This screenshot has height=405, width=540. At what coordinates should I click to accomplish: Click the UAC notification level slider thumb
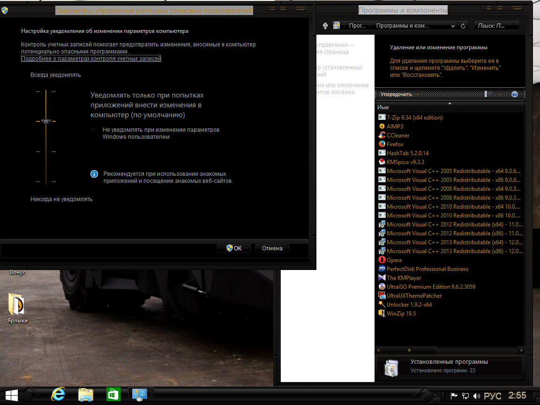click(46, 121)
